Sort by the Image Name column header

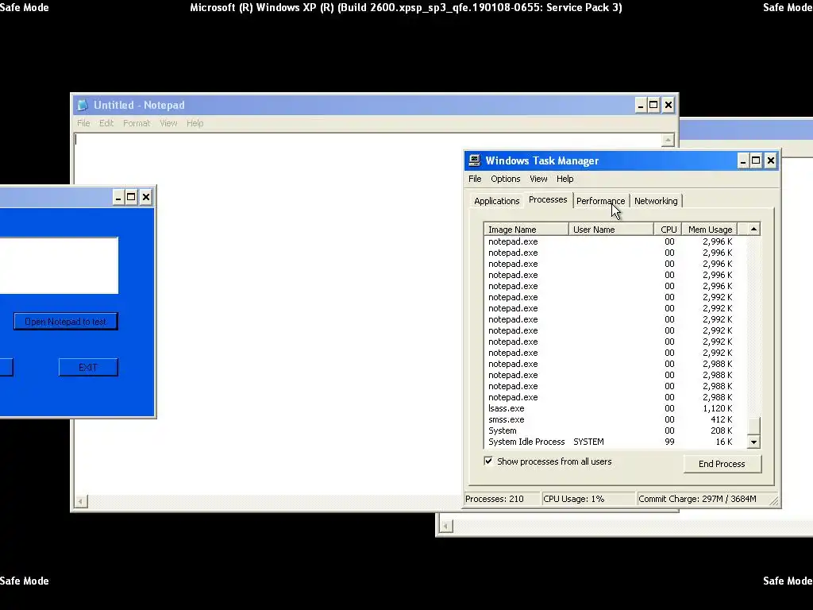pyautogui.click(x=526, y=230)
